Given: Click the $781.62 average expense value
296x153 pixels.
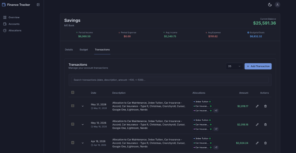Looking at the screenshot, I should click(213, 36).
